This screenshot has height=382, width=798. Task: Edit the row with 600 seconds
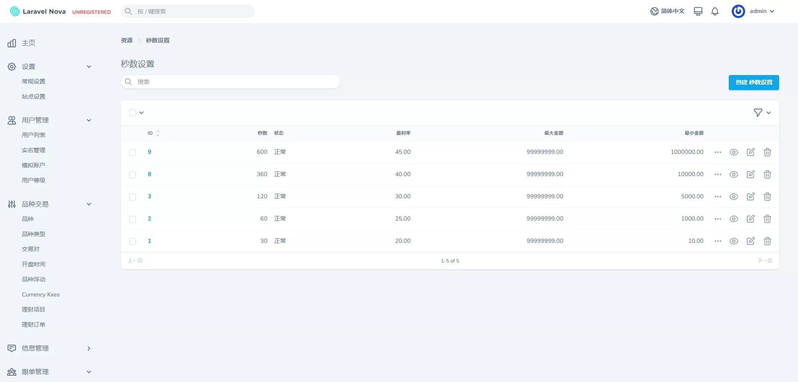coord(750,152)
